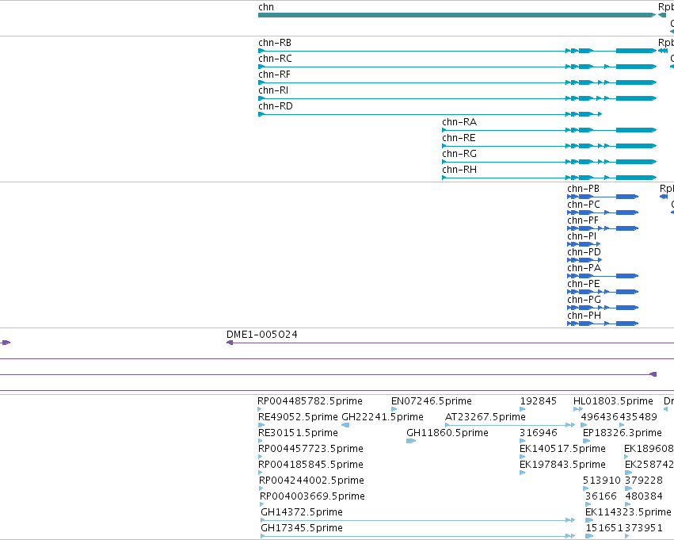Select the 513910 feature label
This screenshot has width=674, height=540.
click(x=602, y=481)
